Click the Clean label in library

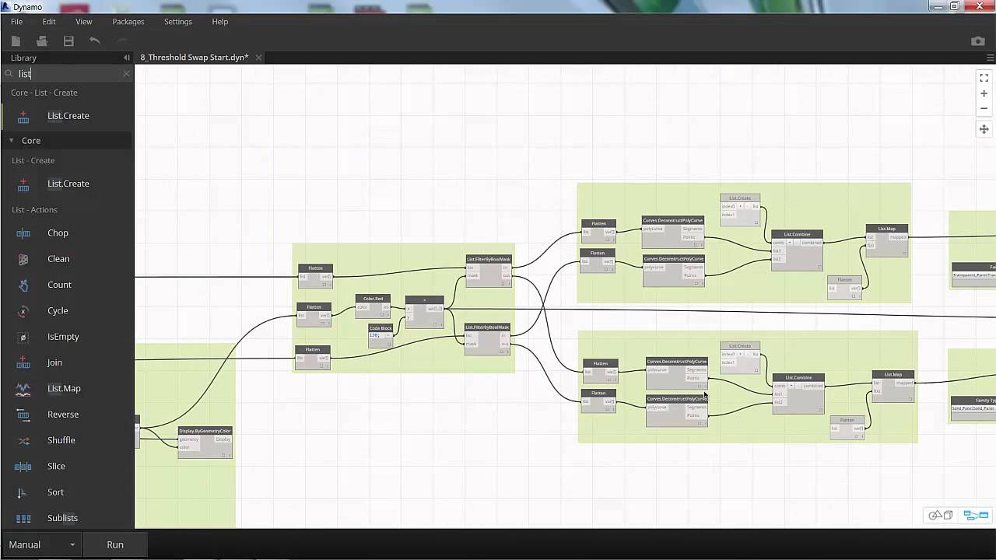pos(58,259)
